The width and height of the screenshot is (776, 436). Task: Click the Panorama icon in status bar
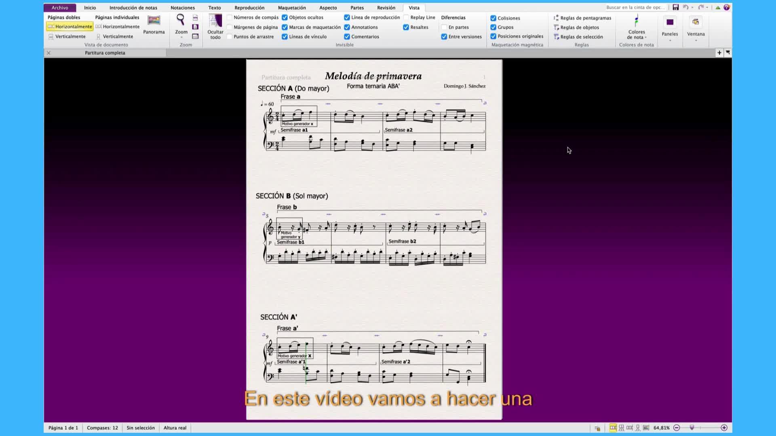(x=646, y=428)
